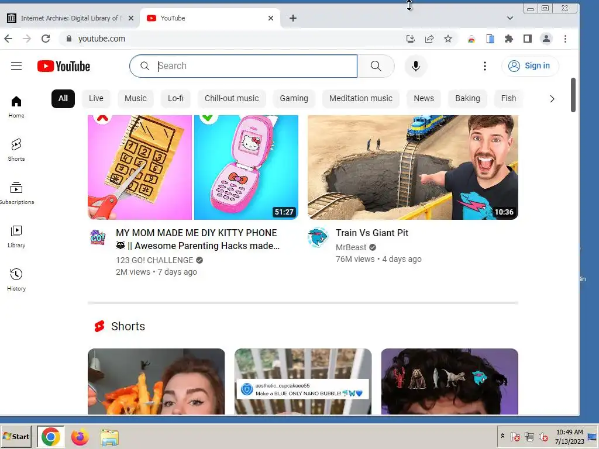Select the Live filter chip
The height and width of the screenshot is (449, 599).
point(96,98)
